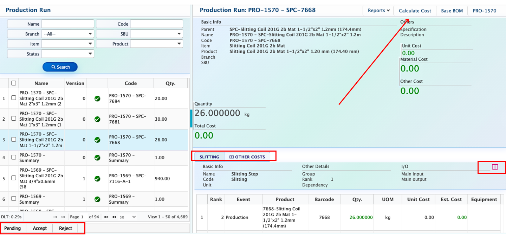Select the Slitting tab
Image resolution: width=506 pixels, height=236 pixels.
pyautogui.click(x=209, y=157)
